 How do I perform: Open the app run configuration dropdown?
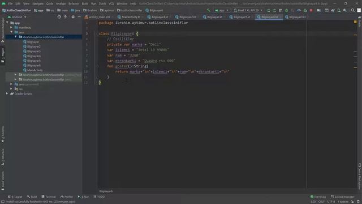(222, 10)
